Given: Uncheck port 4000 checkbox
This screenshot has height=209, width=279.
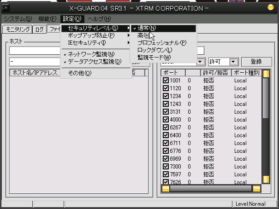Looking at the screenshot, I should 166,120.
